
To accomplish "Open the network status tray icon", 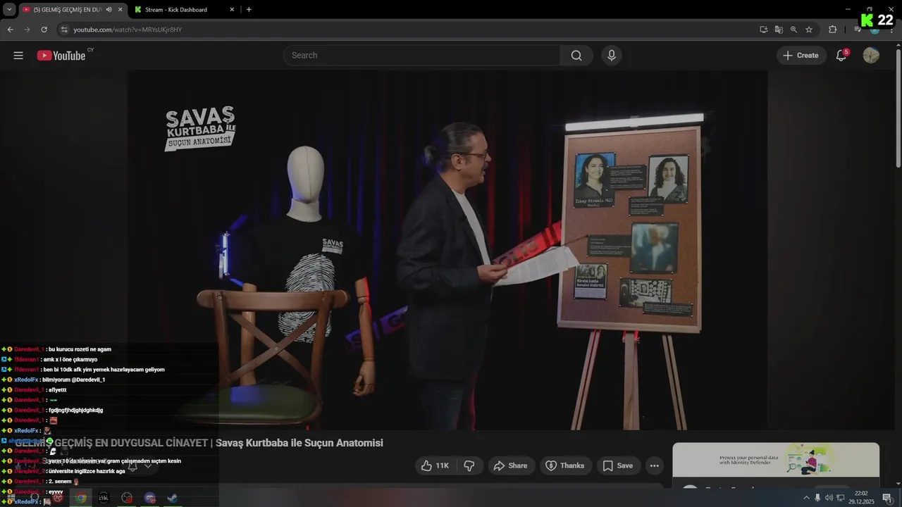I will (840, 498).
